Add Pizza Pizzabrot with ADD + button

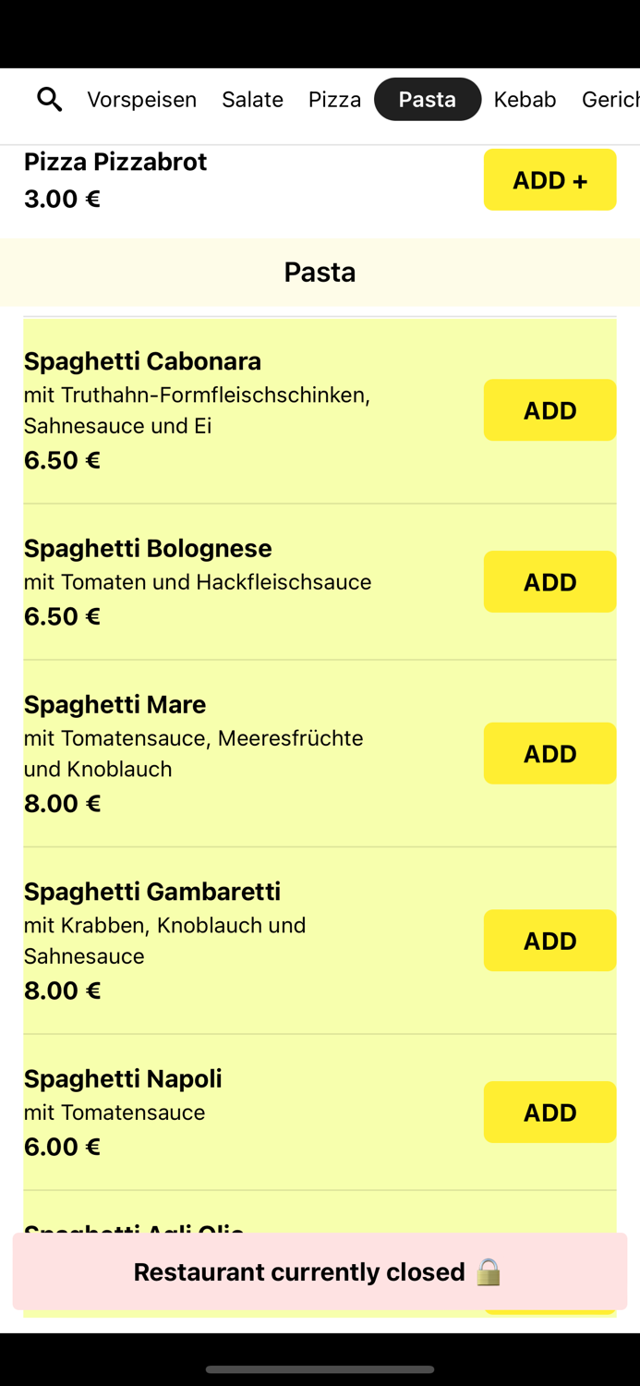[x=549, y=179]
